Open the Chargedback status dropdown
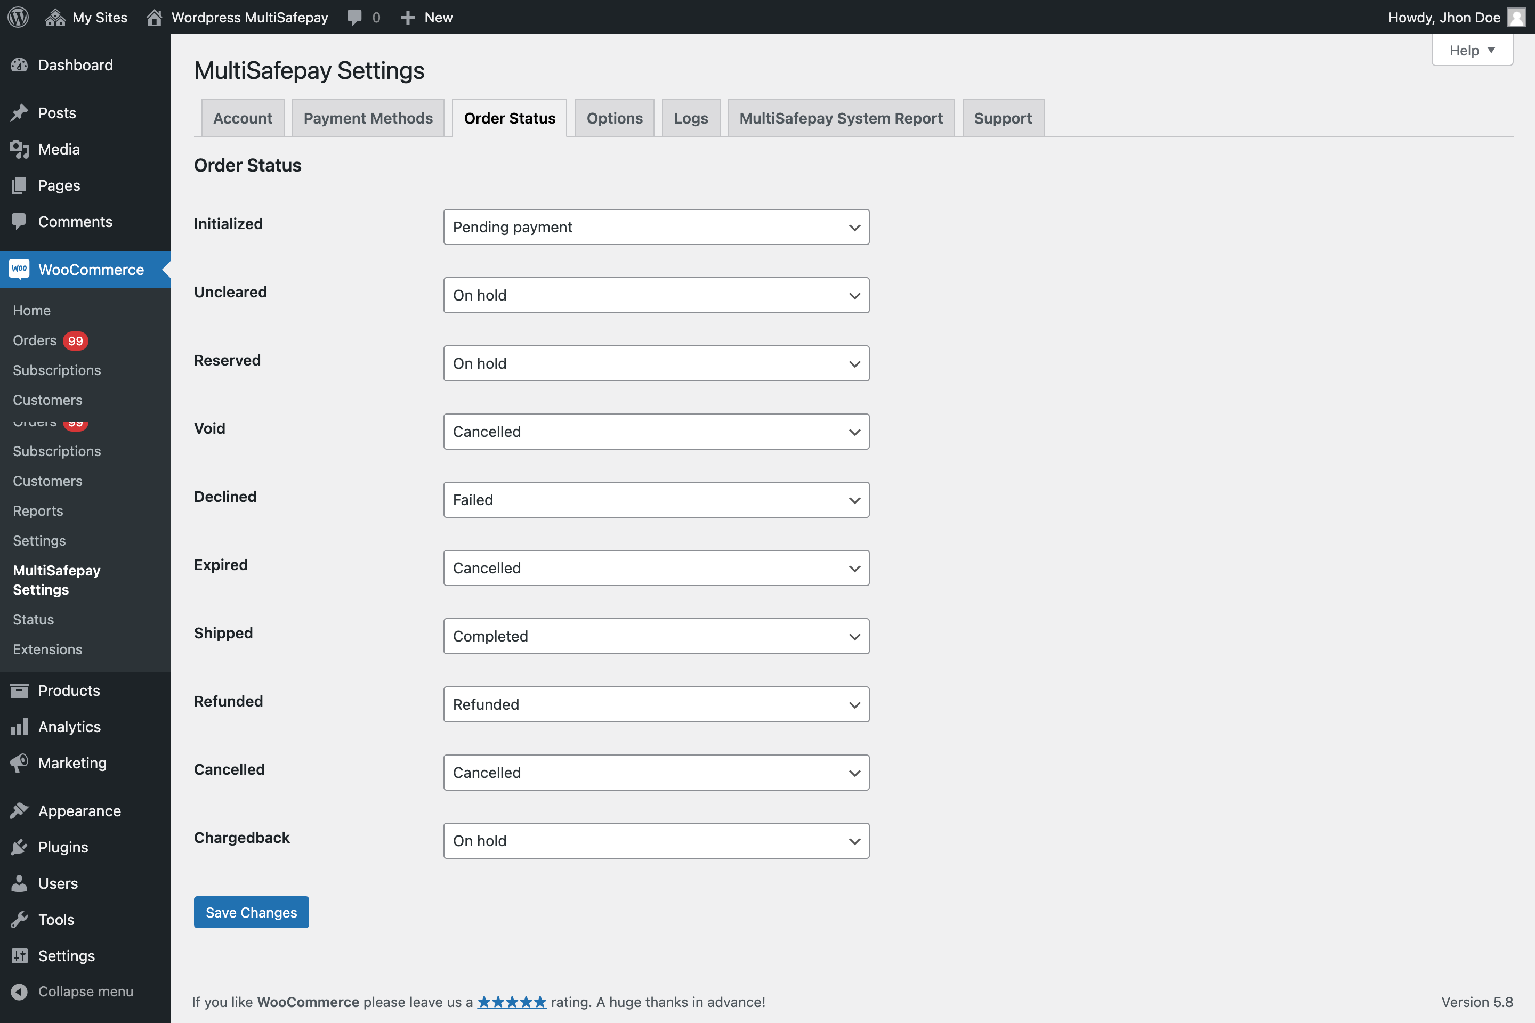Viewport: 1535px width, 1023px height. [x=656, y=840]
